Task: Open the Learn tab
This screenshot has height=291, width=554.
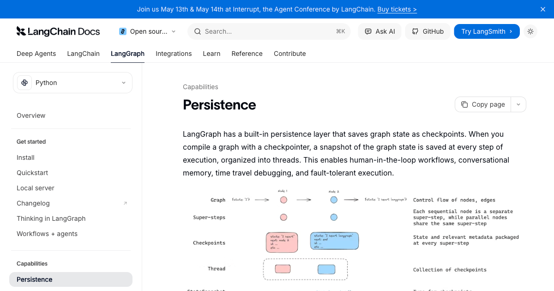Action: pos(211,54)
